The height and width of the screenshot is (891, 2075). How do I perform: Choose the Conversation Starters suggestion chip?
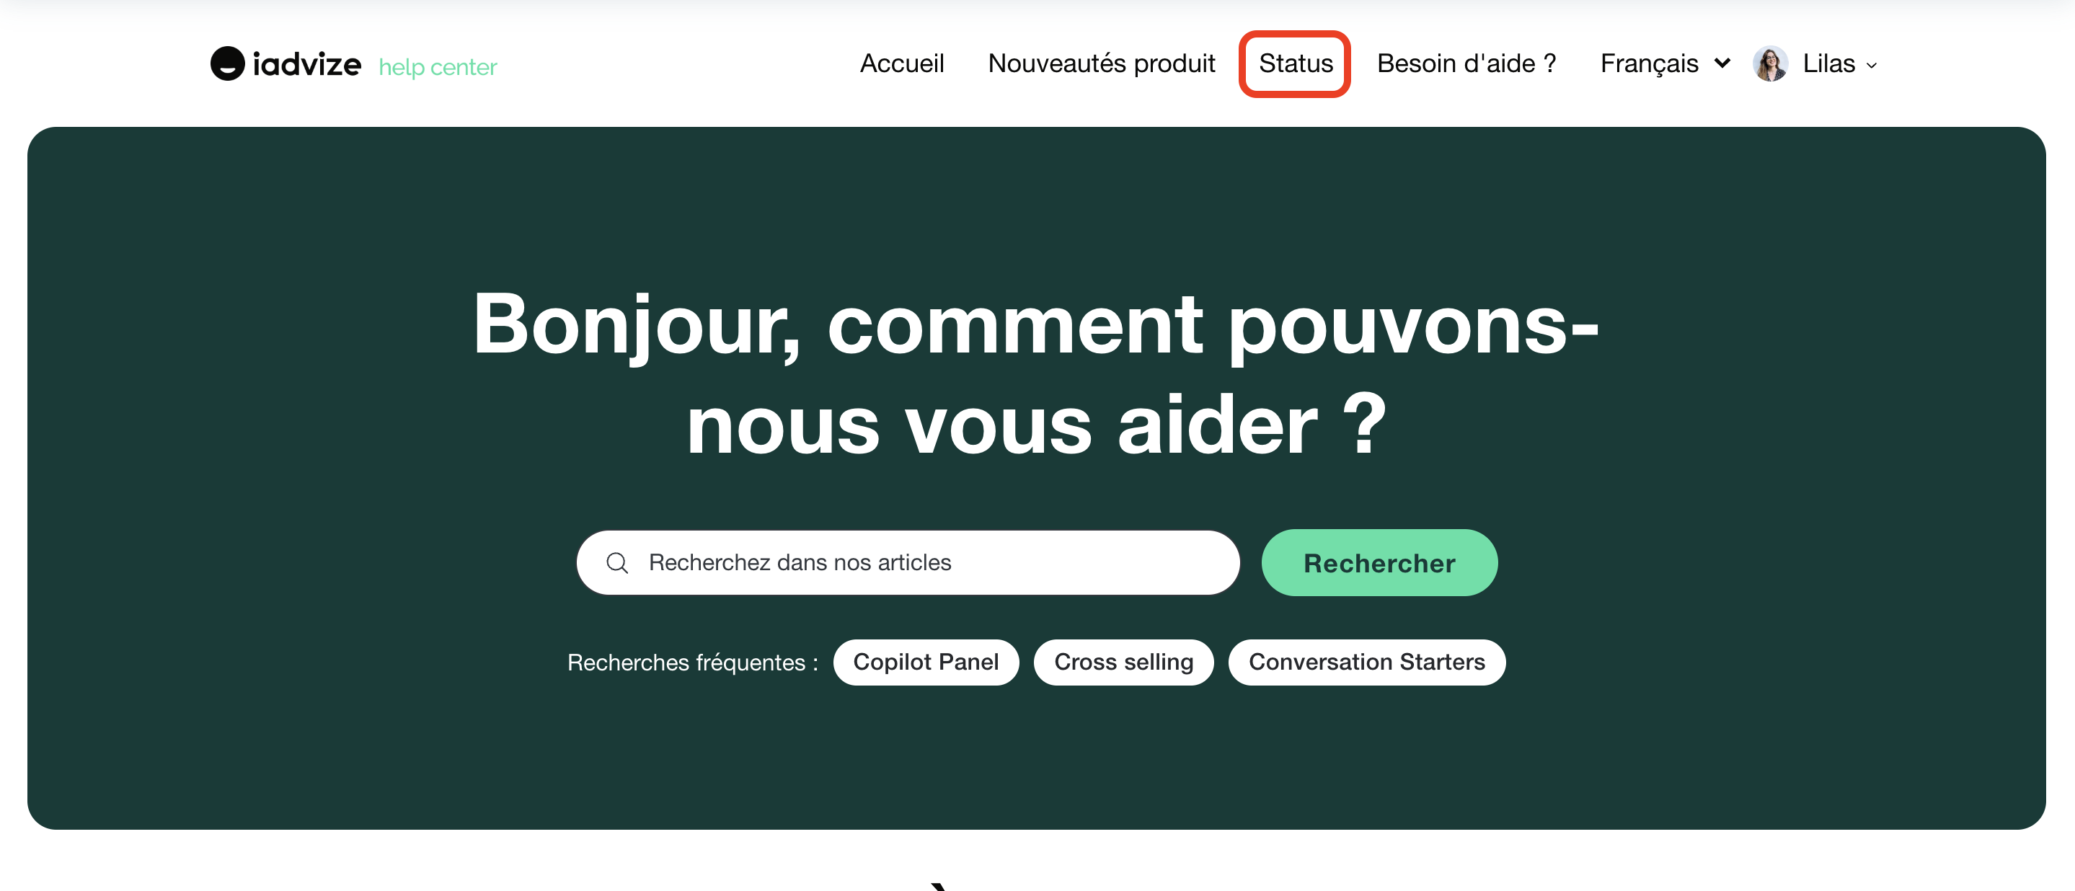(1366, 662)
